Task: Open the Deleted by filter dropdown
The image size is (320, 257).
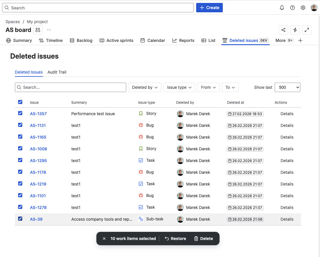Action: [x=145, y=87]
